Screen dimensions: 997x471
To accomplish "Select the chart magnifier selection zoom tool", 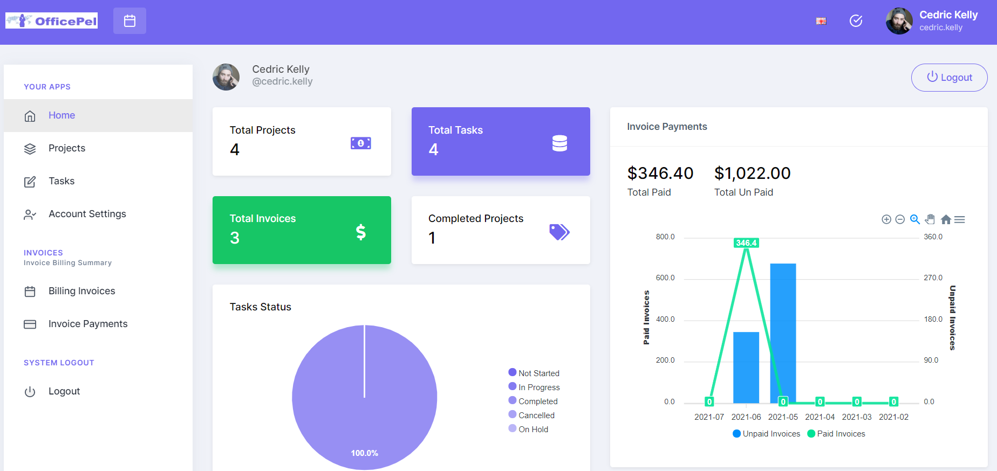I will [915, 219].
